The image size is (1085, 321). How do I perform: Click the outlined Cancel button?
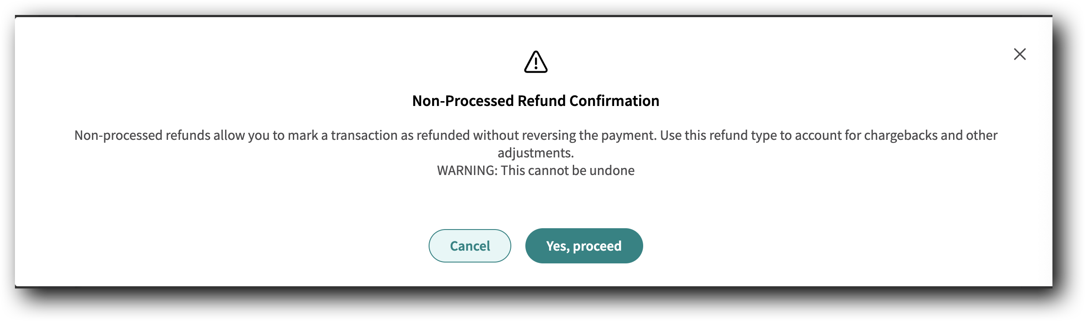point(470,246)
